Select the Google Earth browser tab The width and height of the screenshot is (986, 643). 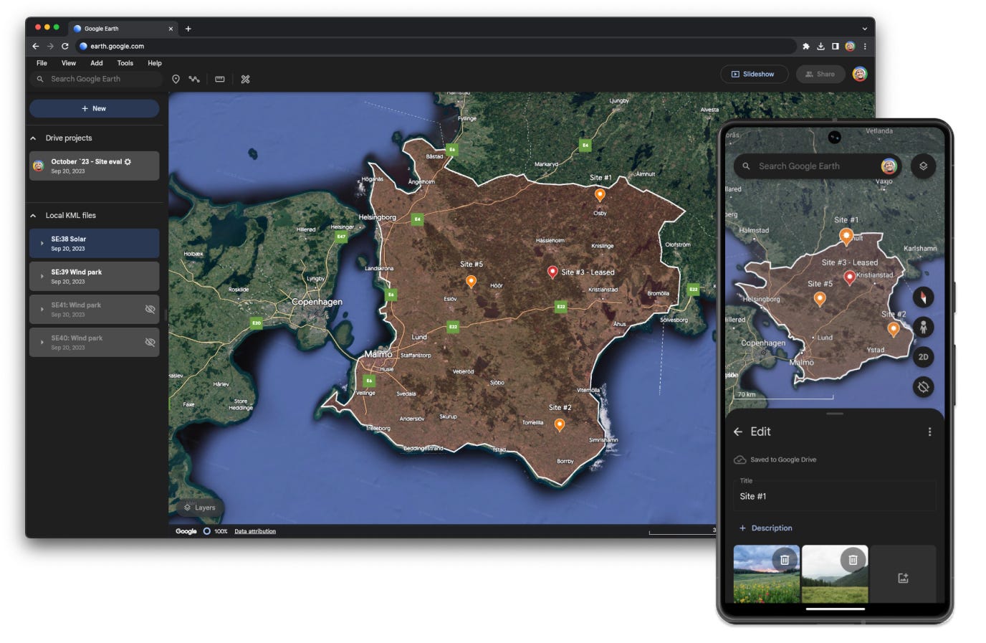tap(123, 29)
